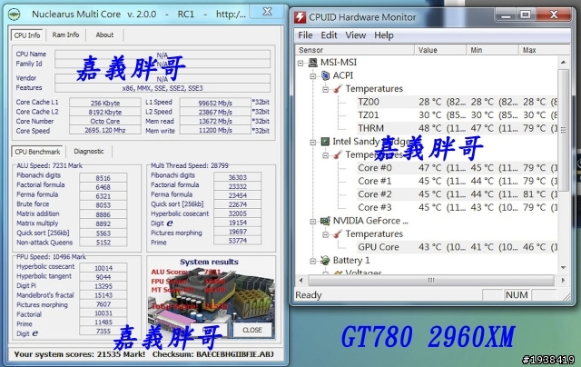Image resolution: width=581 pixels, height=367 pixels.
Task: Select the TZ00 temperature row
Action: 457,102
